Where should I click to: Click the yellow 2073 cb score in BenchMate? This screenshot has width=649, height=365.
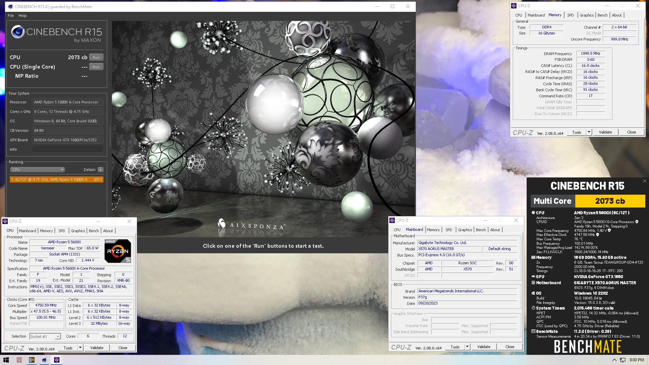click(610, 201)
